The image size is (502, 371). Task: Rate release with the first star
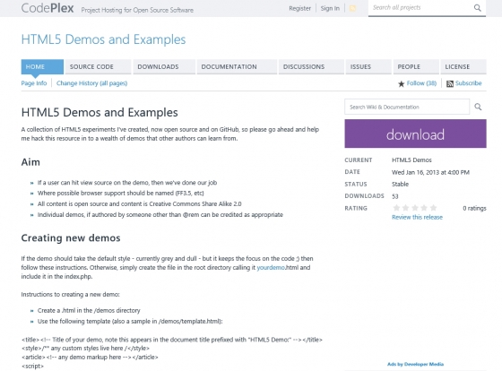click(x=396, y=208)
